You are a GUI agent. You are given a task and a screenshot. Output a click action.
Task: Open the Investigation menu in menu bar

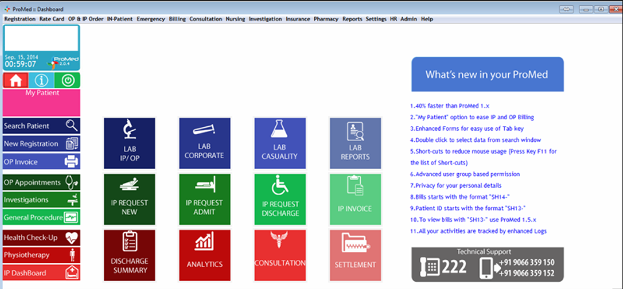point(265,19)
